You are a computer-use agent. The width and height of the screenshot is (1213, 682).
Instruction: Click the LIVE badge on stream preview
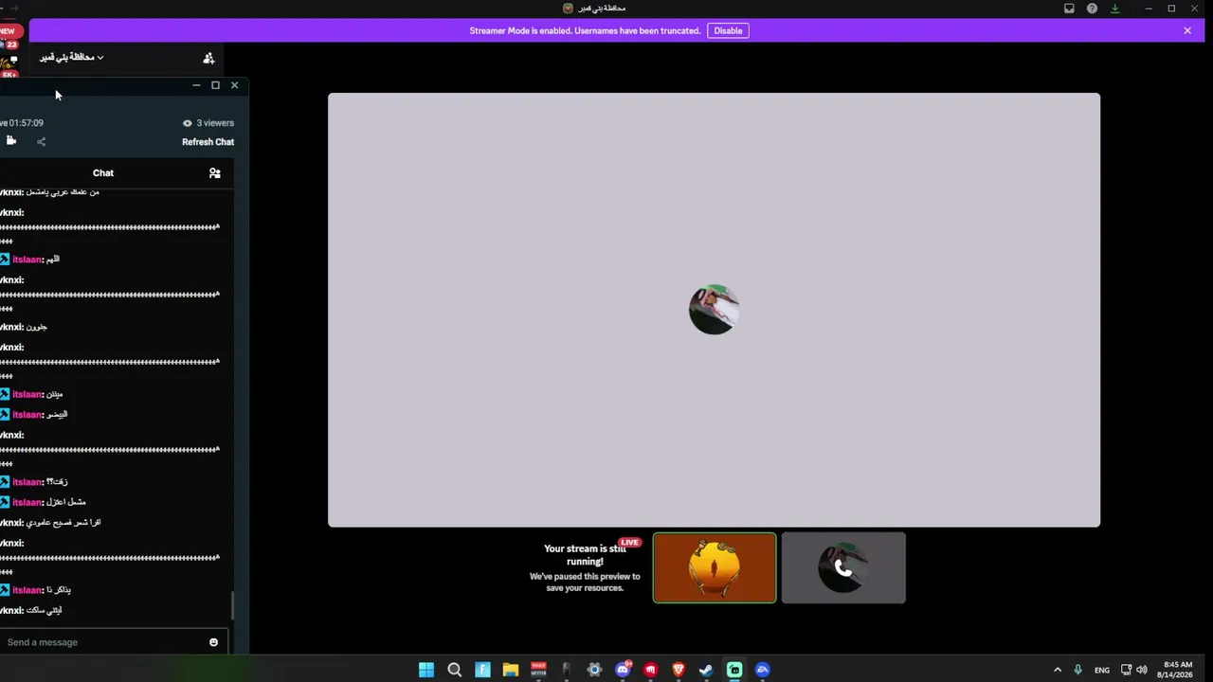coord(630,543)
